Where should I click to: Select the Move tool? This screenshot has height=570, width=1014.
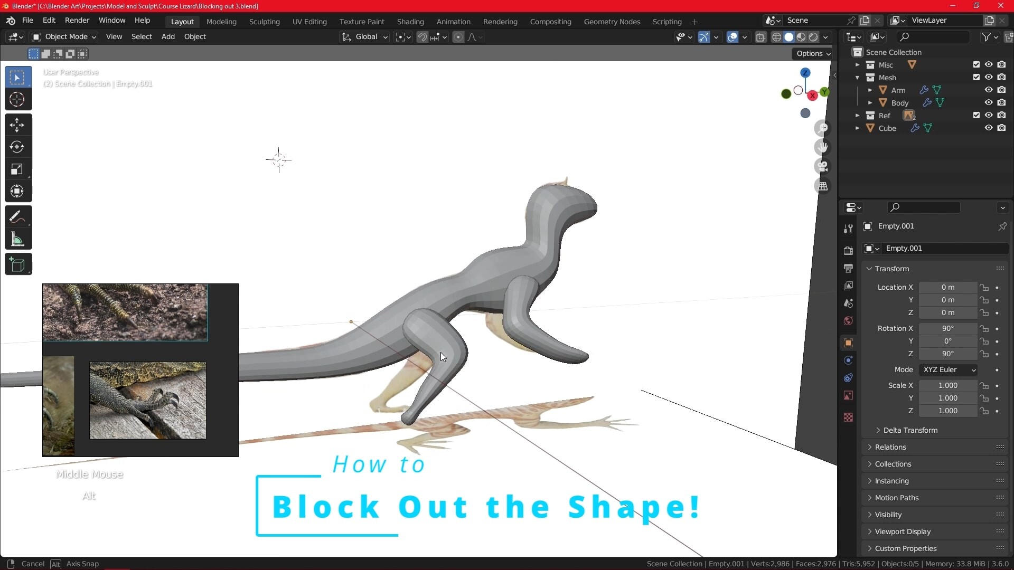(x=17, y=125)
